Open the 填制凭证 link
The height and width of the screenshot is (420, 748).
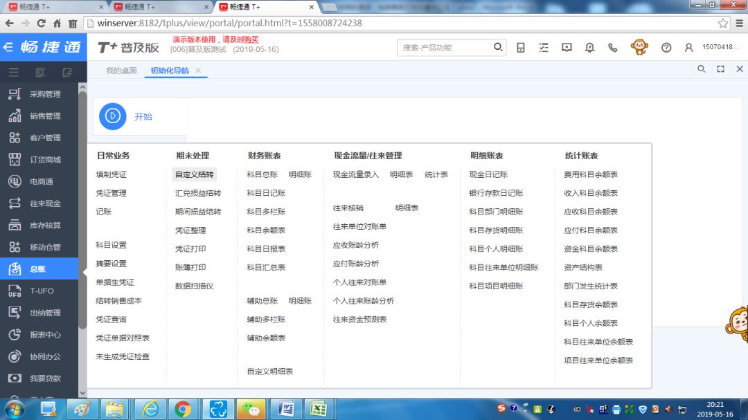pyautogui.click(x=111, y=174)
